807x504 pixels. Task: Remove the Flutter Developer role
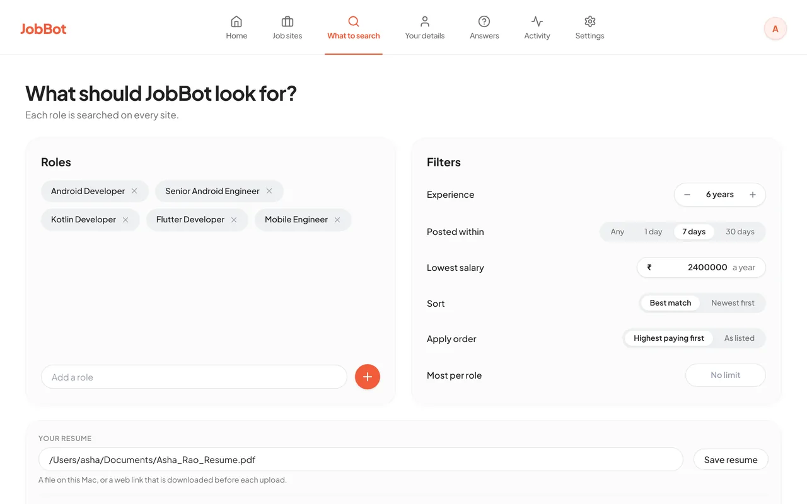click(x=234, y=219)
